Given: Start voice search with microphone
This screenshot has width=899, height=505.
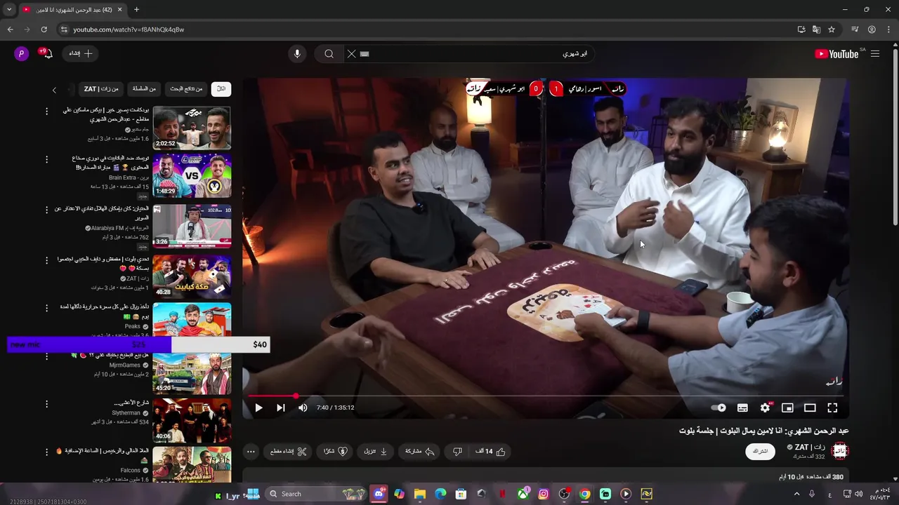Looking at the screenshot, I should (x=297, y=54).
